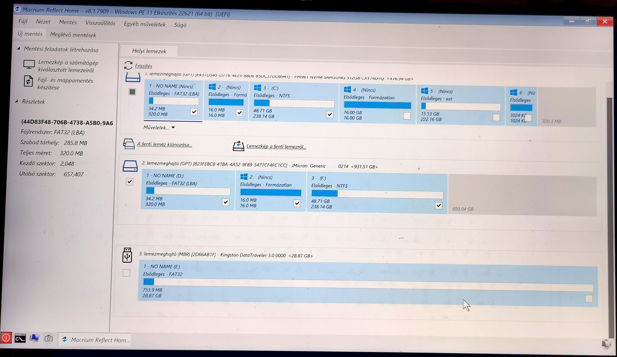The width and height of the screenshot is (617, 357).
Task: Click Windows logo on Disk 2 partition 2
Action: point(244,177)
